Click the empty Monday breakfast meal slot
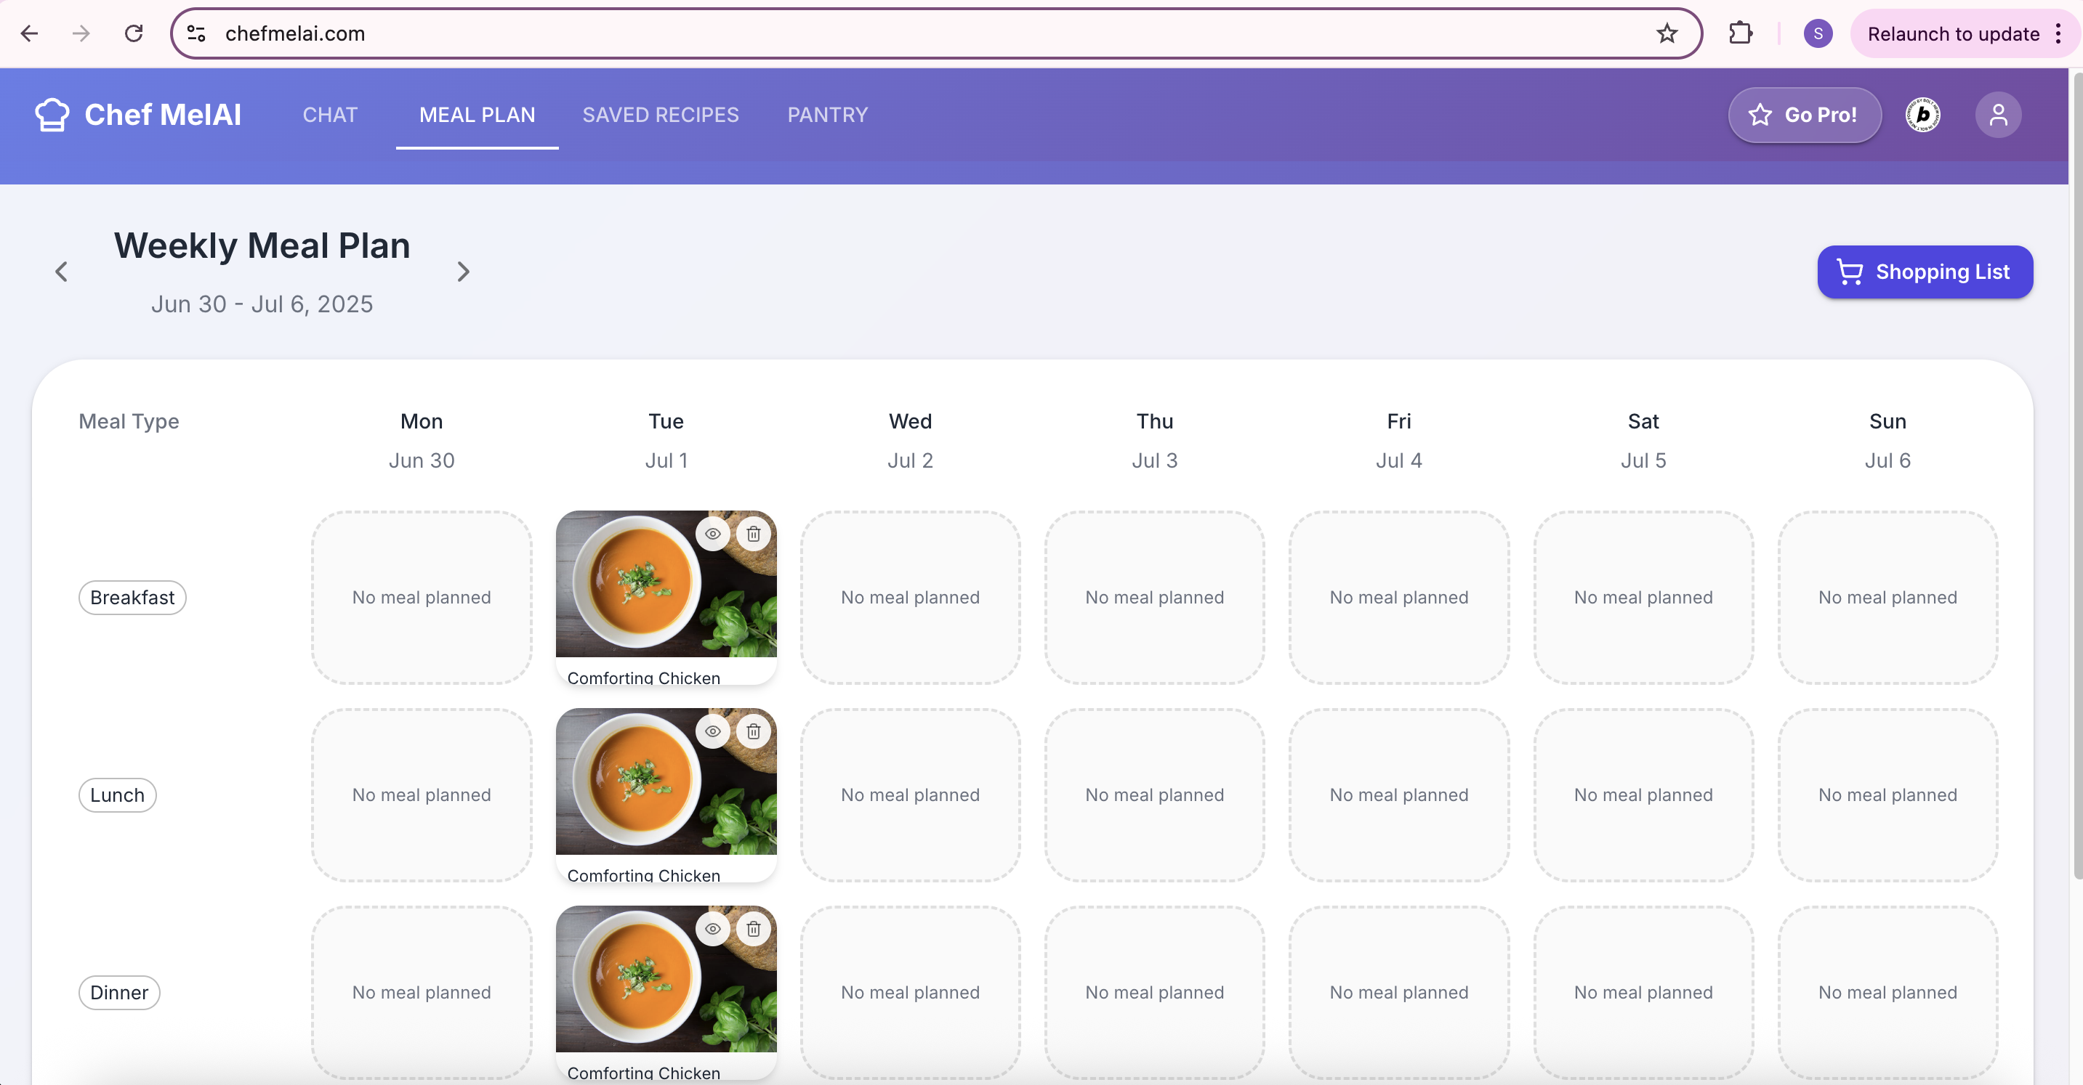The image size is (2083, 1085). coord(422,598)
